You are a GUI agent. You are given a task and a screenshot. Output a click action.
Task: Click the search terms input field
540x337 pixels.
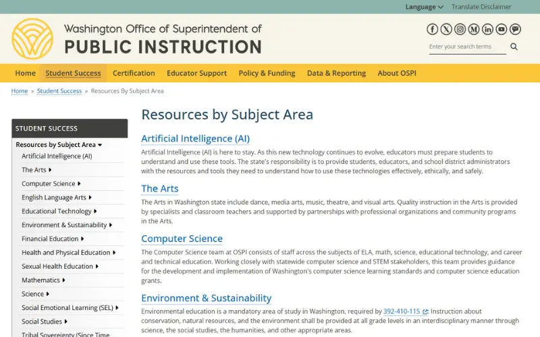[x=467, y=47]
